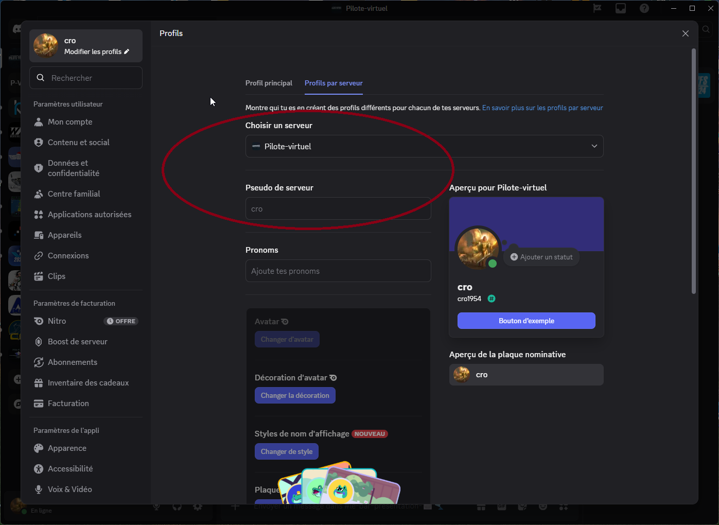Select the Profils par serveur tab

(x=334, y=83)
